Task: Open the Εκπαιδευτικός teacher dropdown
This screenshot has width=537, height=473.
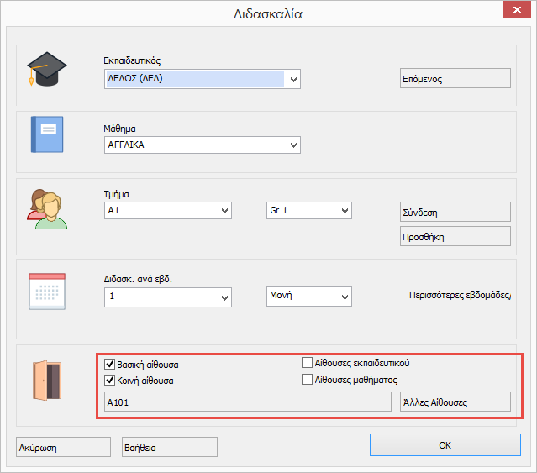Action: pyautogui.click(x=293, y=80)
